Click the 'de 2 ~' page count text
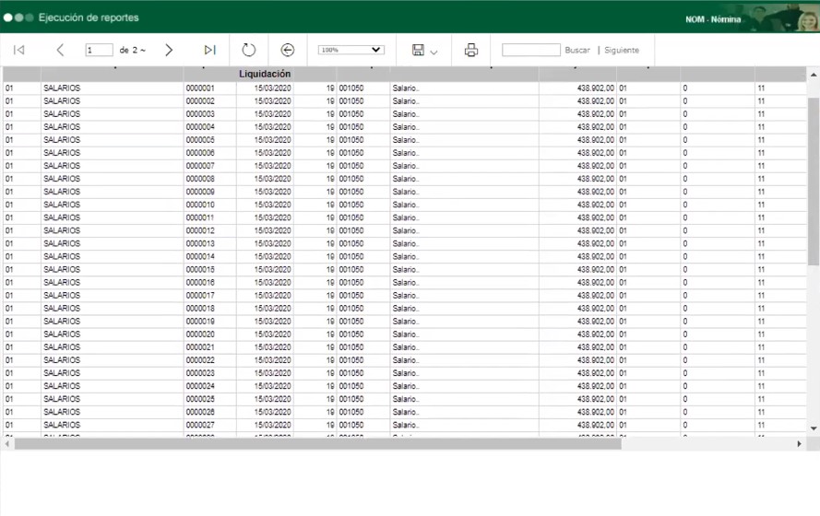The width and height of the screenshot is (820, 516). pos(132,50)
